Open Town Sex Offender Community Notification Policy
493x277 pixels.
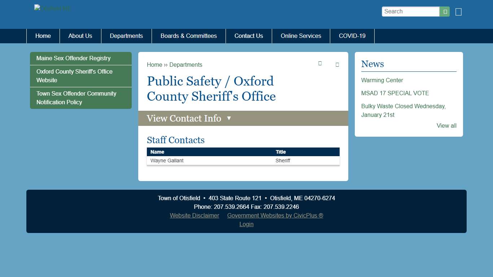76,98
